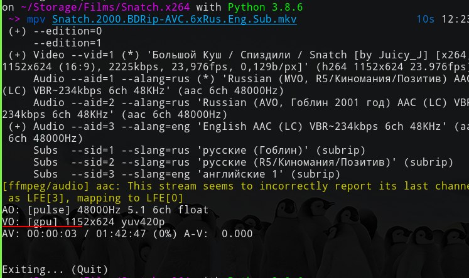Click the 'as LFE[3], mapping to LFE[0]' line
The width and height of the screenshot is (469, 278).
pos(95,198)
